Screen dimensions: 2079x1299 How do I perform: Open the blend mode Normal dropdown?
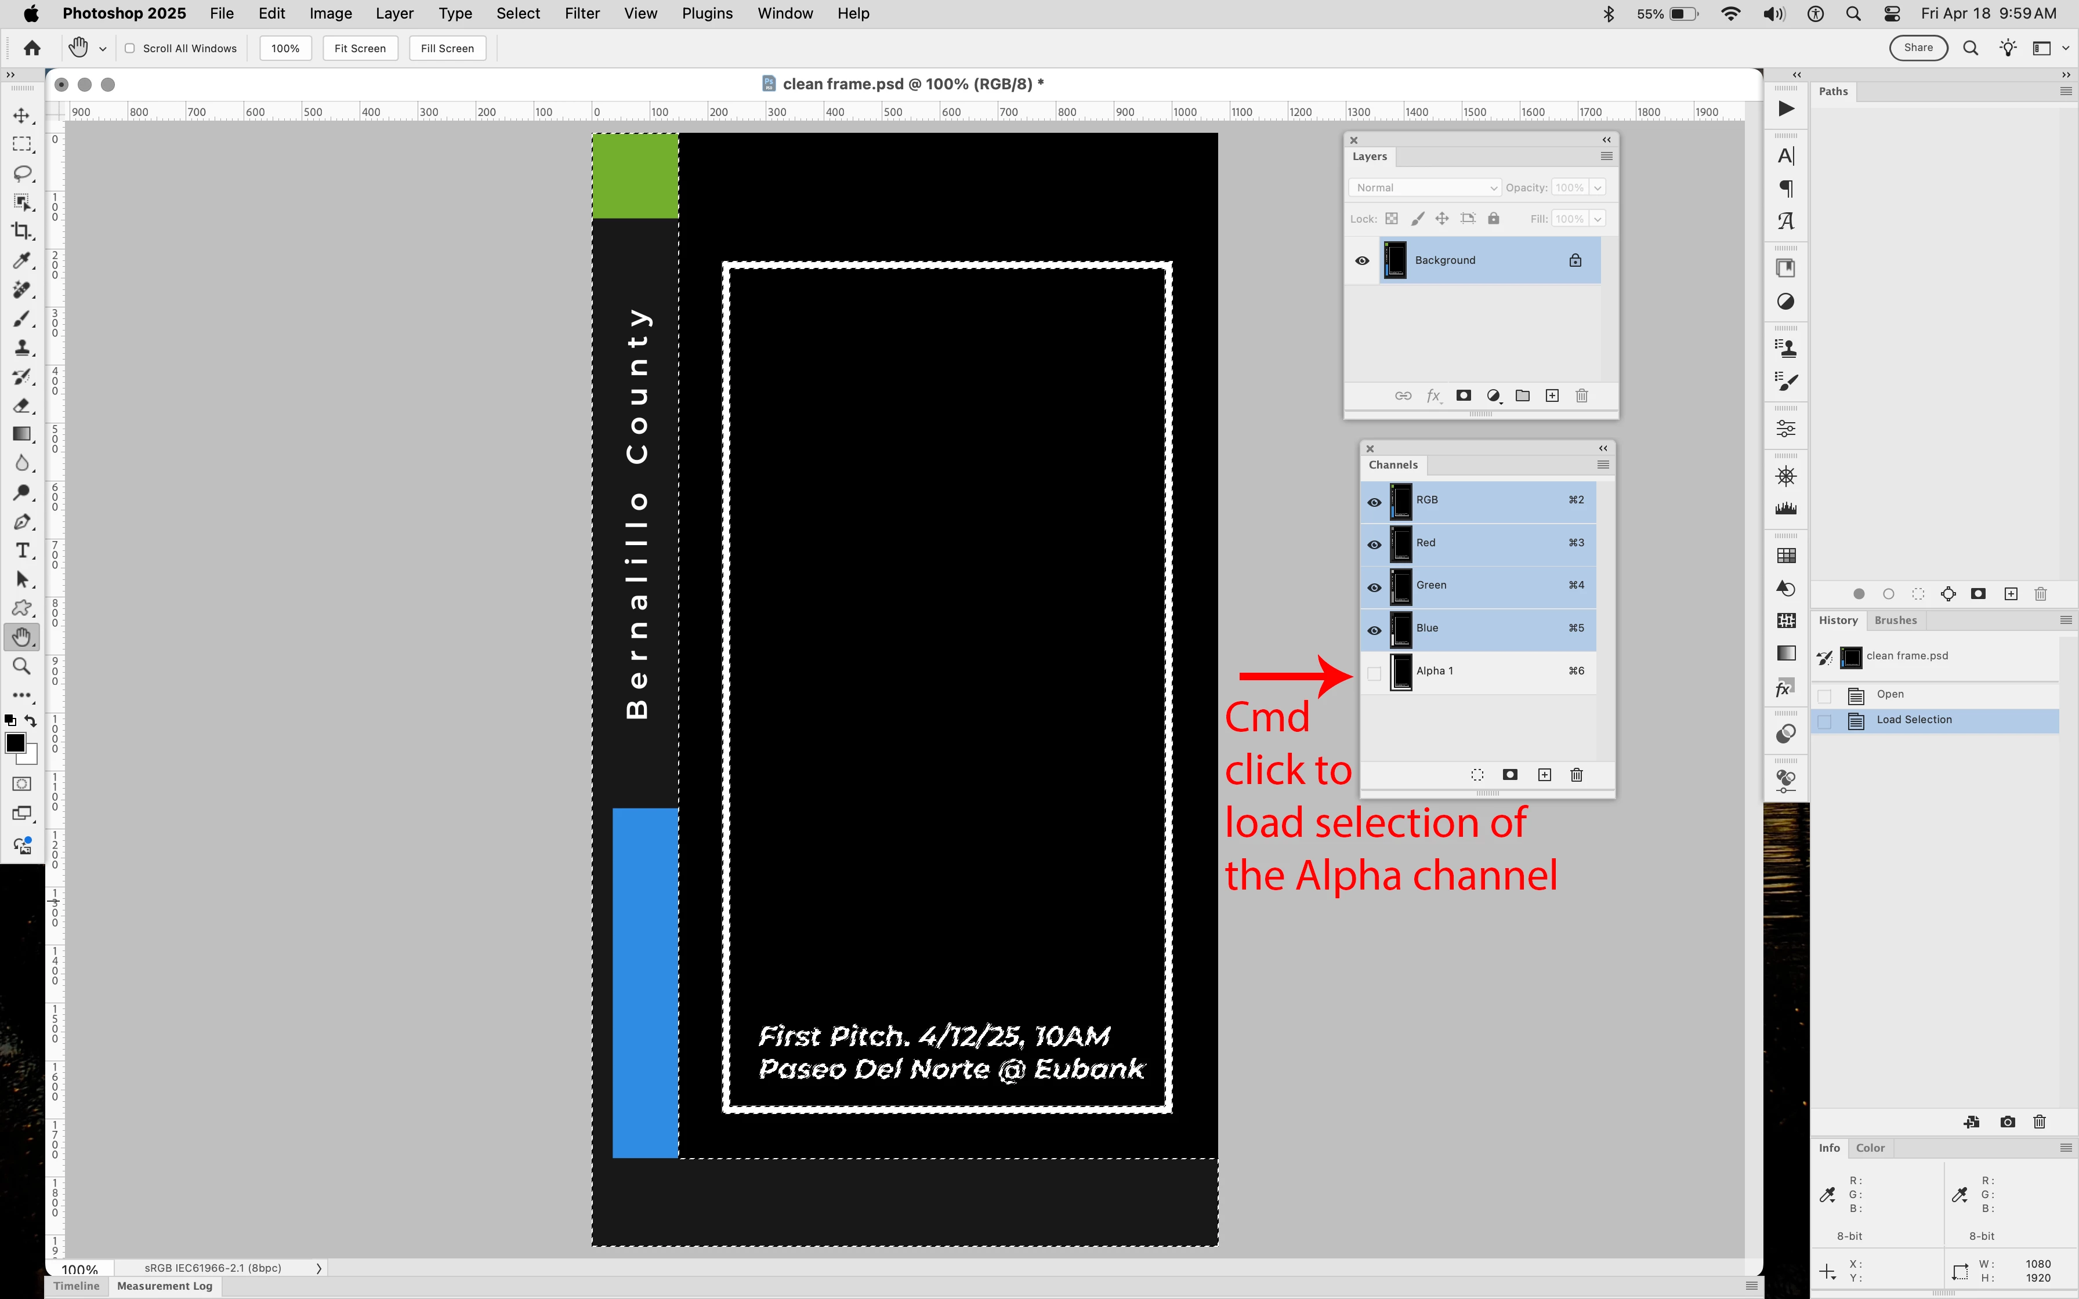click(1424, 188)
